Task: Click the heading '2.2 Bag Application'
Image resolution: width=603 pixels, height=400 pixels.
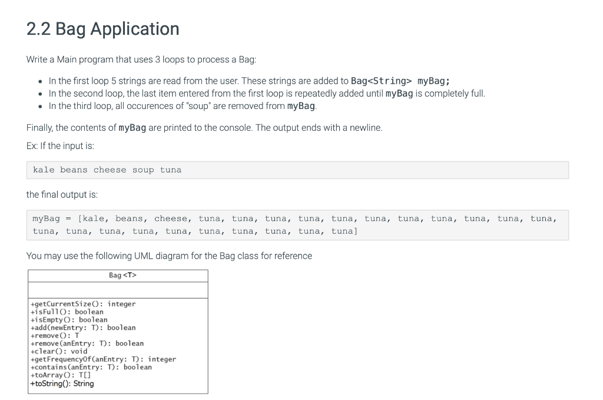Action: pos(102,28)
